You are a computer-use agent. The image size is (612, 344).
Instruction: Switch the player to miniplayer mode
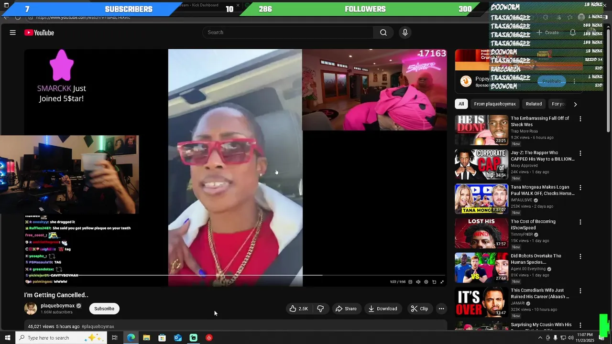pos(434,282)
